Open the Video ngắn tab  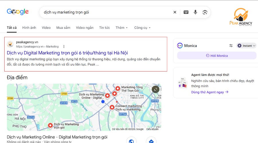point(85,27)
